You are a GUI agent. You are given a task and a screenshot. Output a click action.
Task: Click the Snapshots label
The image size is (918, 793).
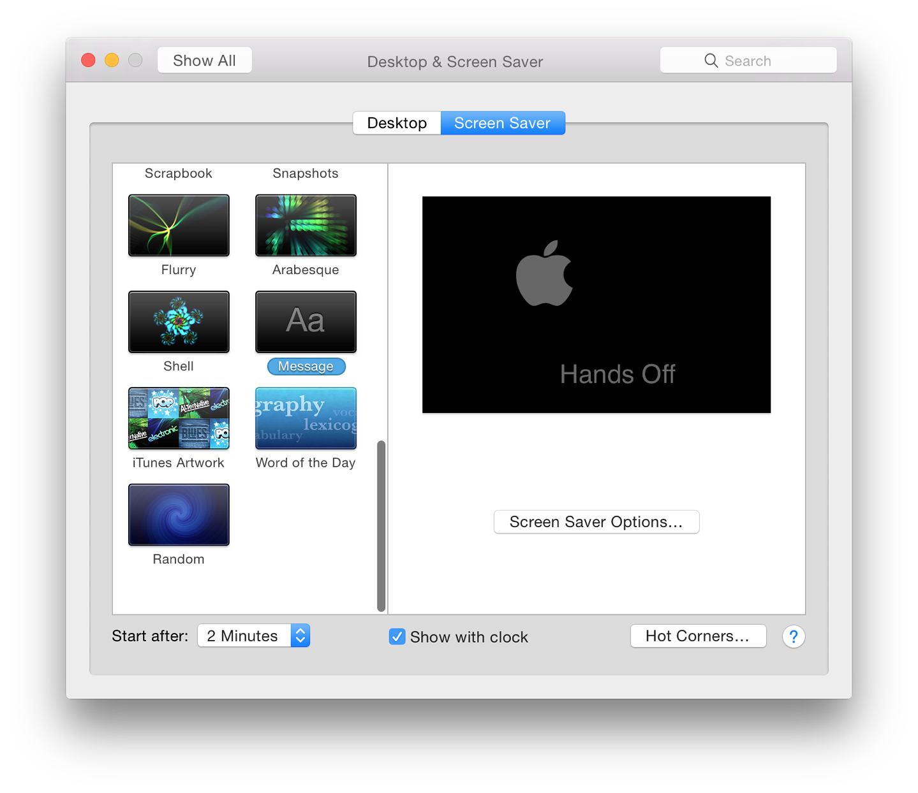pos(306,173)
